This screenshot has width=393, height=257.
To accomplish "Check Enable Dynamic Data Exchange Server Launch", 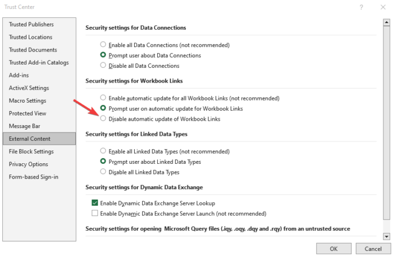I will click(95, 213).
